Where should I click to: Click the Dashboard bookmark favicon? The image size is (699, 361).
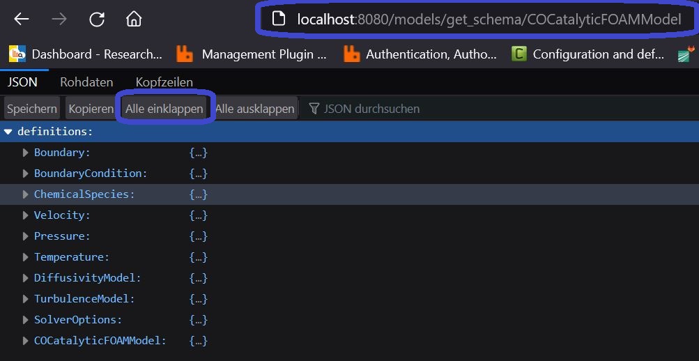pyautogui.click(x=17, y=54)
